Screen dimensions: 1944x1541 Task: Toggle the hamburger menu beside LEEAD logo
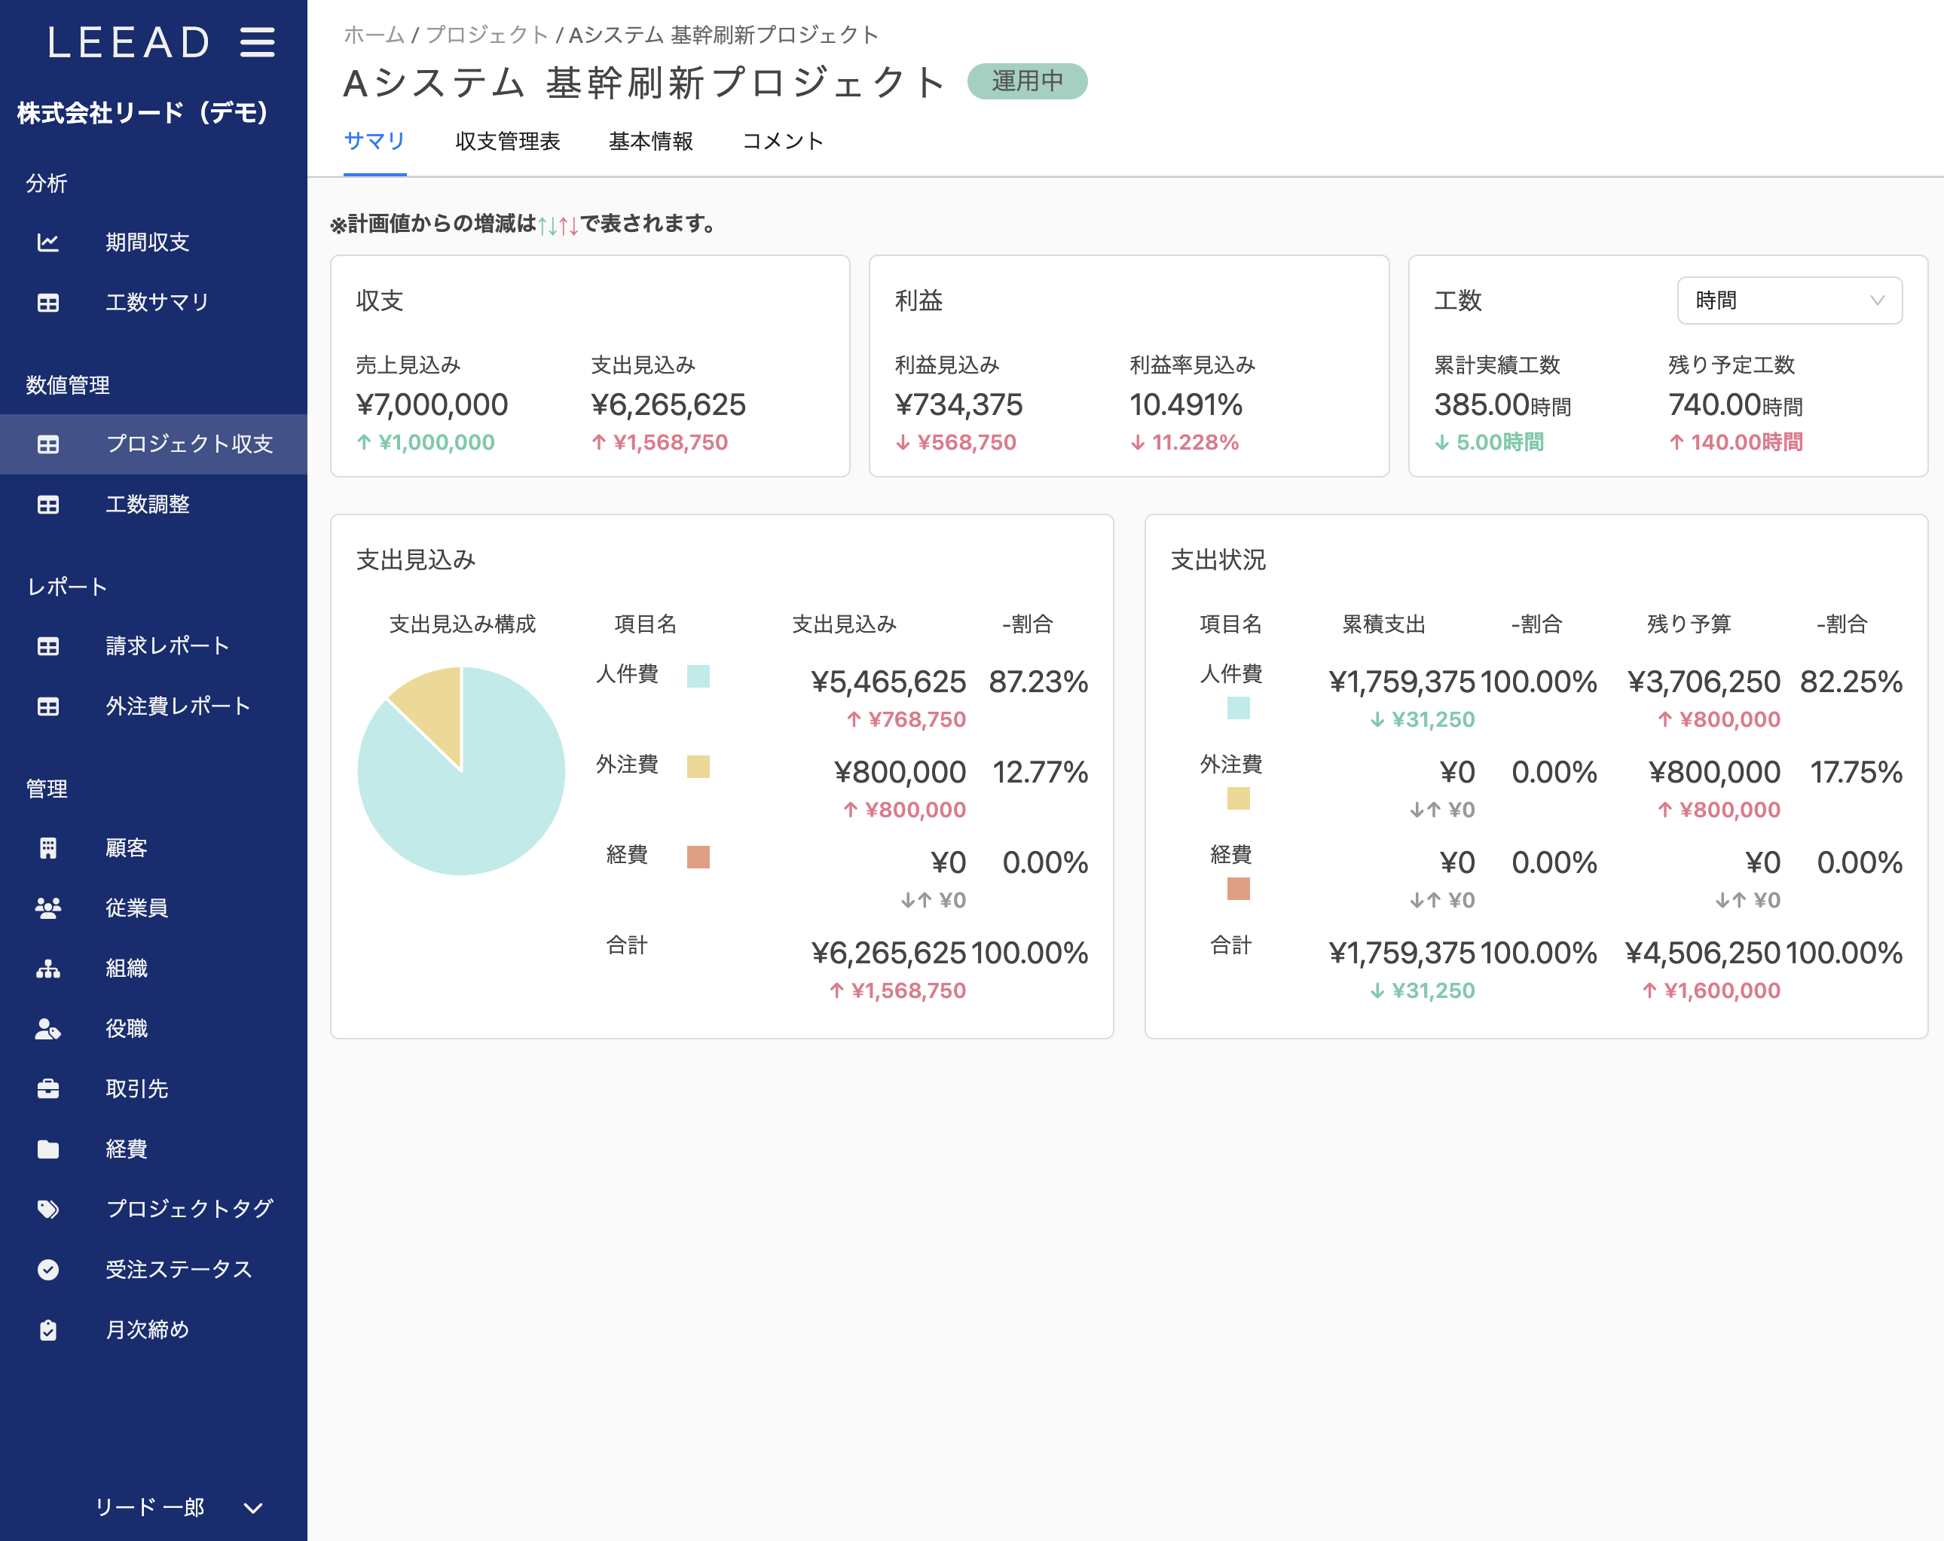tap(257, 42)
